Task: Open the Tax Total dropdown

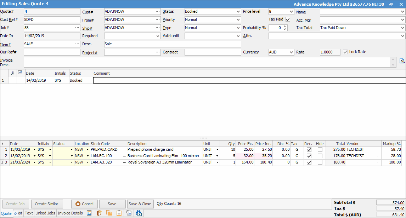Action: 402,28
